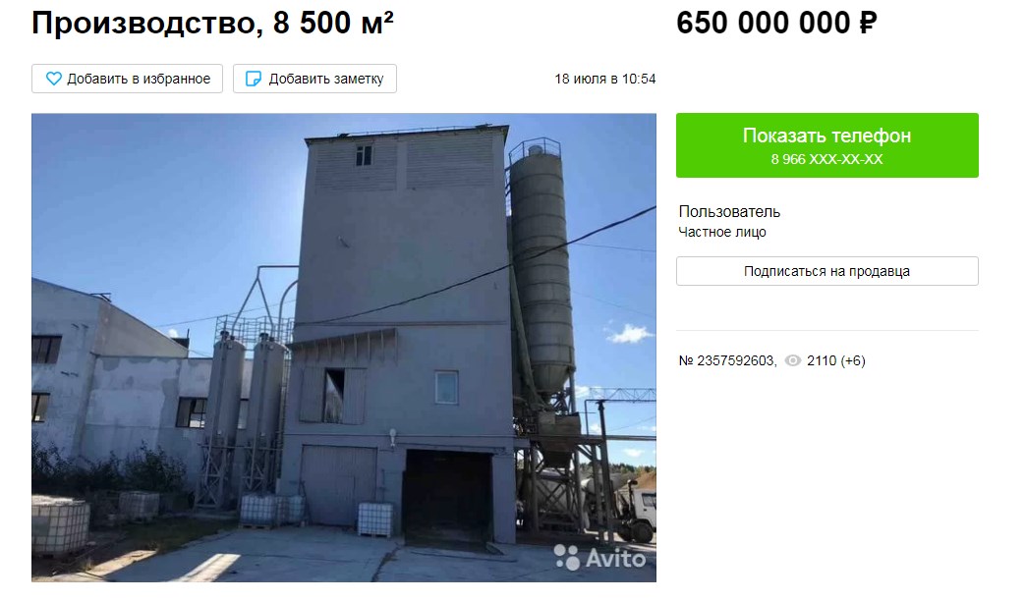Screen dimensions: 1025x601
Task: Open the main production building photo
Action: pos(344,348)
